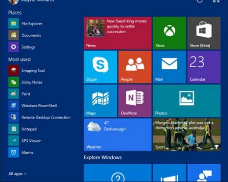Launch the Skype tile
The image size is (228, 182).
tap(100, 67)
